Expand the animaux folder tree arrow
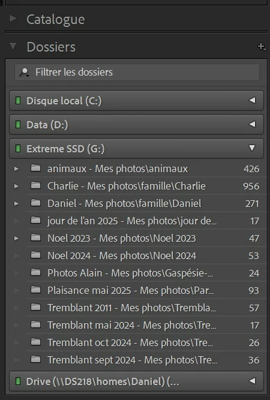This screenshot has height=400, width=270. [x=16, y=169]
